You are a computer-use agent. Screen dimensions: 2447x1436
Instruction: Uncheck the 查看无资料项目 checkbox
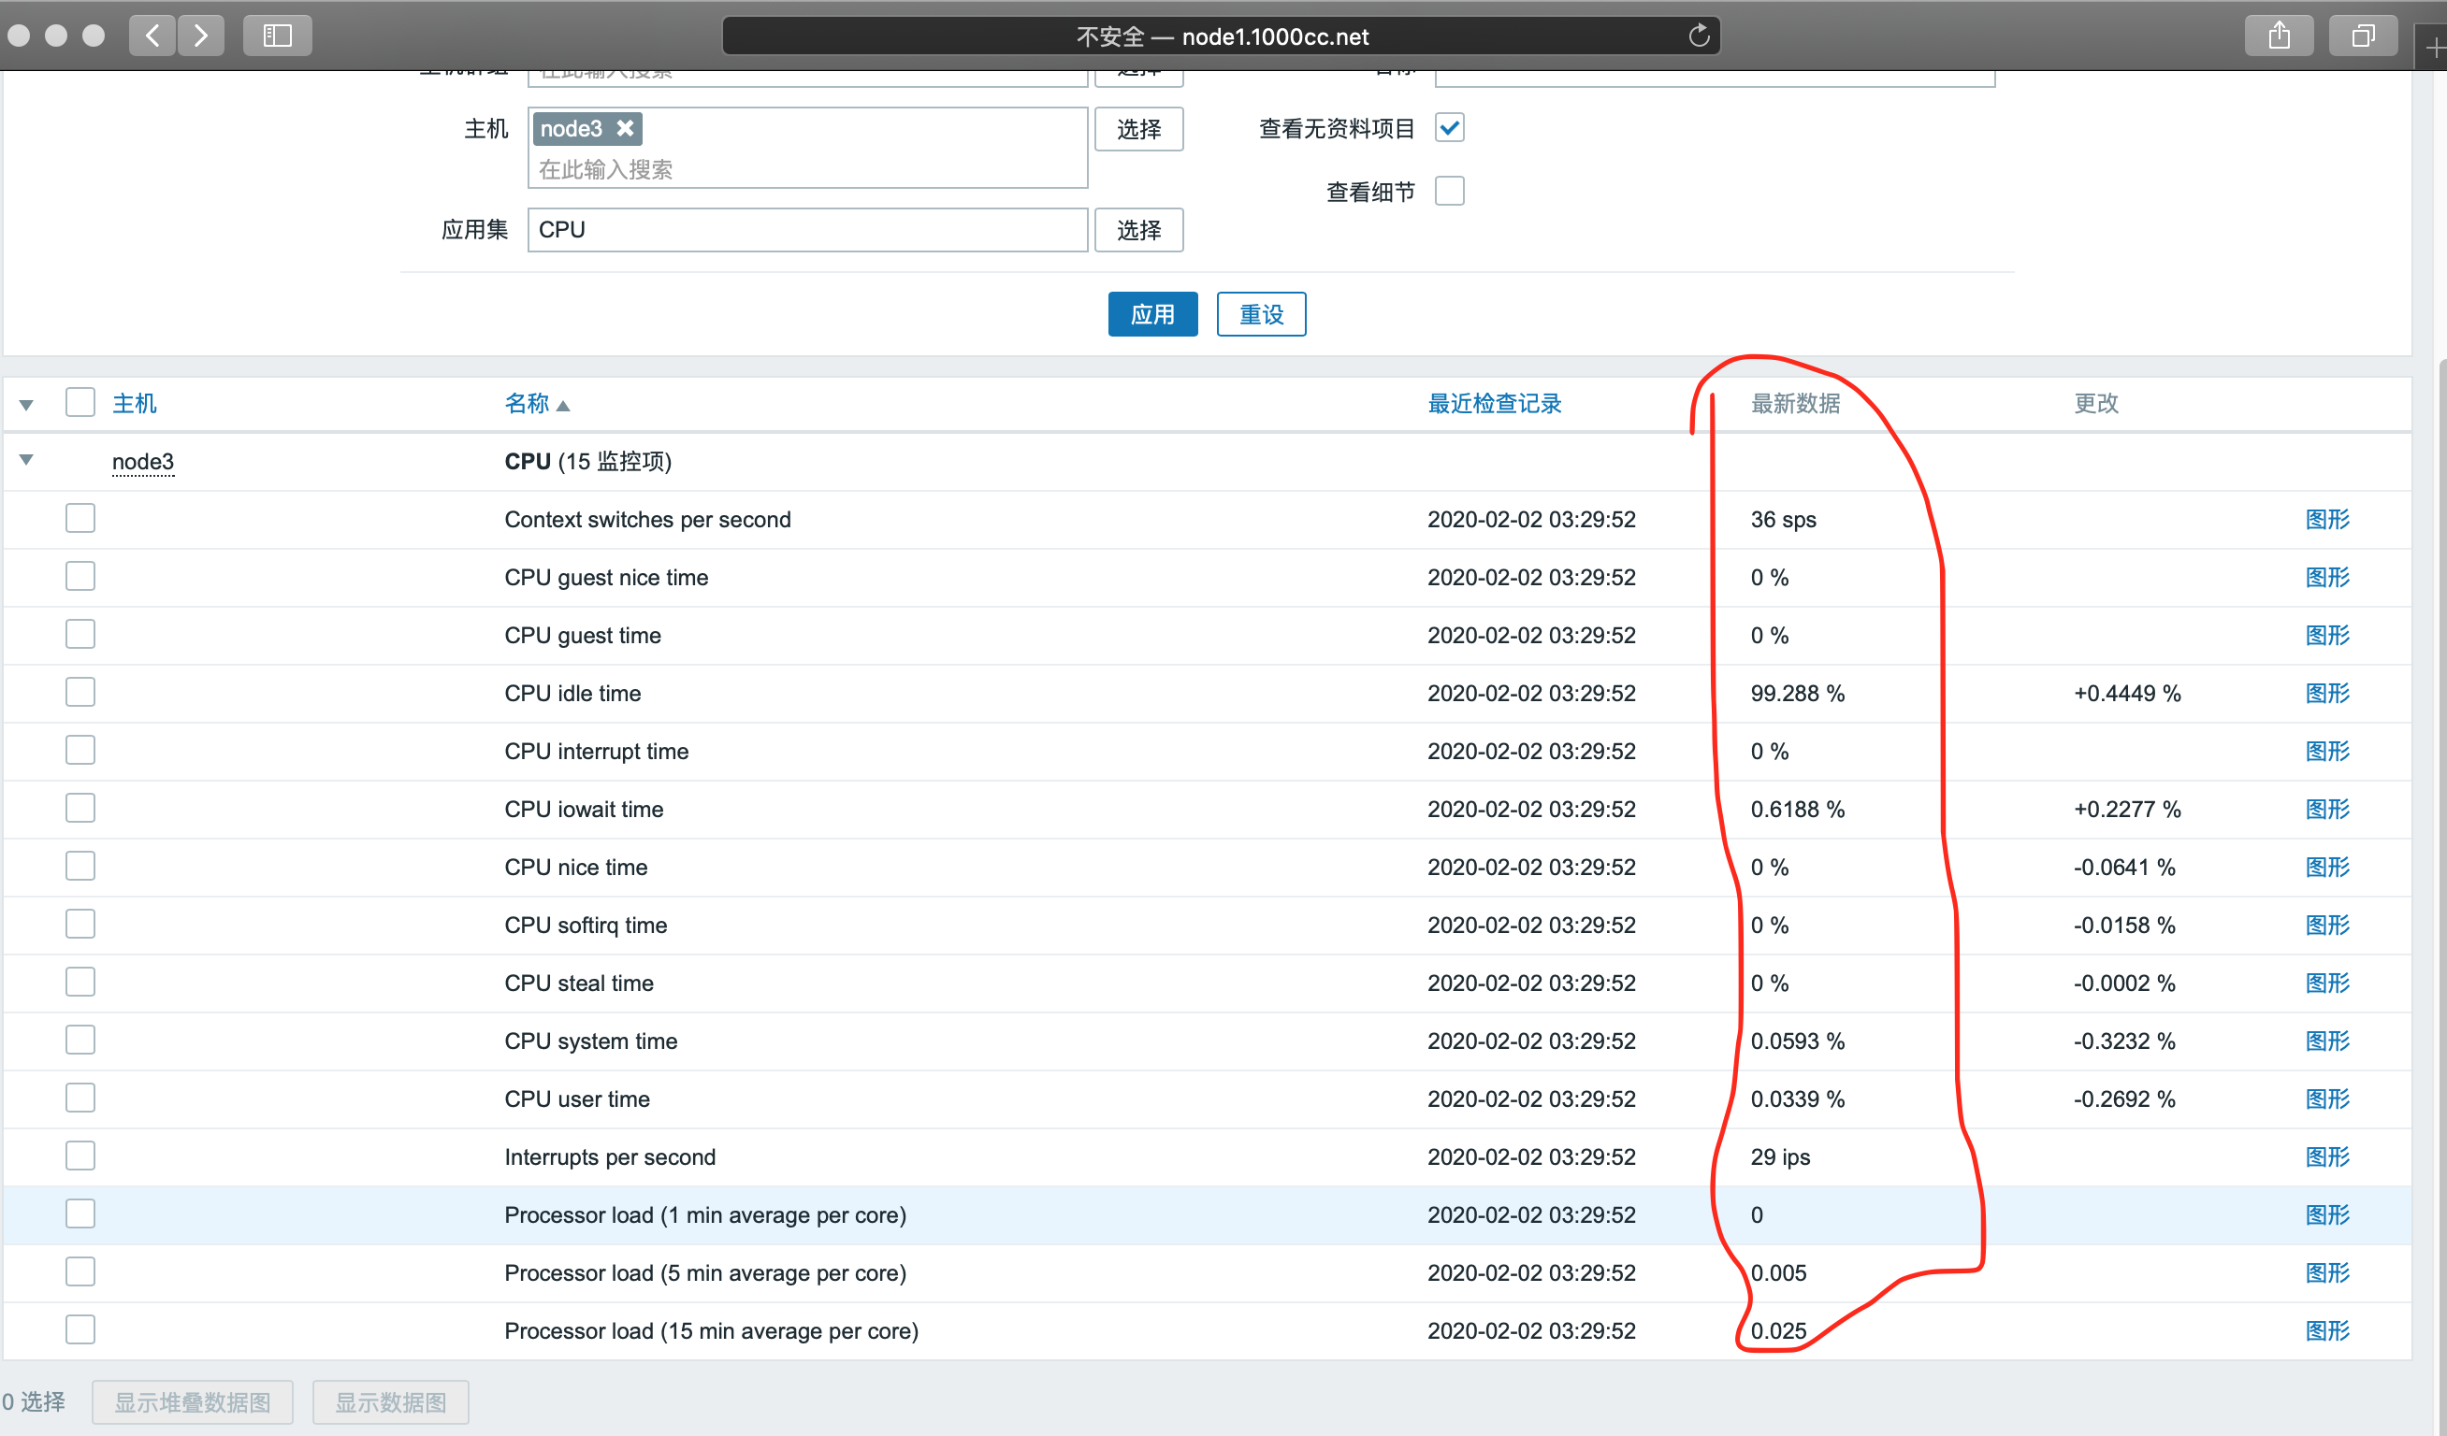(1449, 128)
